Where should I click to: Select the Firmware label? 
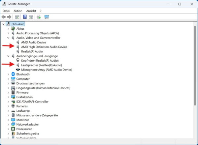(x=22, y=93)
